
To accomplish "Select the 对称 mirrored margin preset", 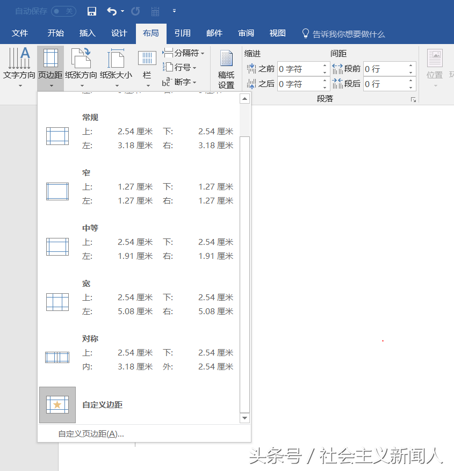I will coord(139,353).
